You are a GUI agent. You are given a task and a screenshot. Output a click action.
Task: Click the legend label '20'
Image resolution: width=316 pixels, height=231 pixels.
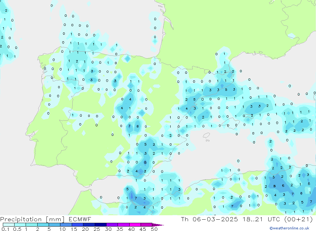click(85, 229)
